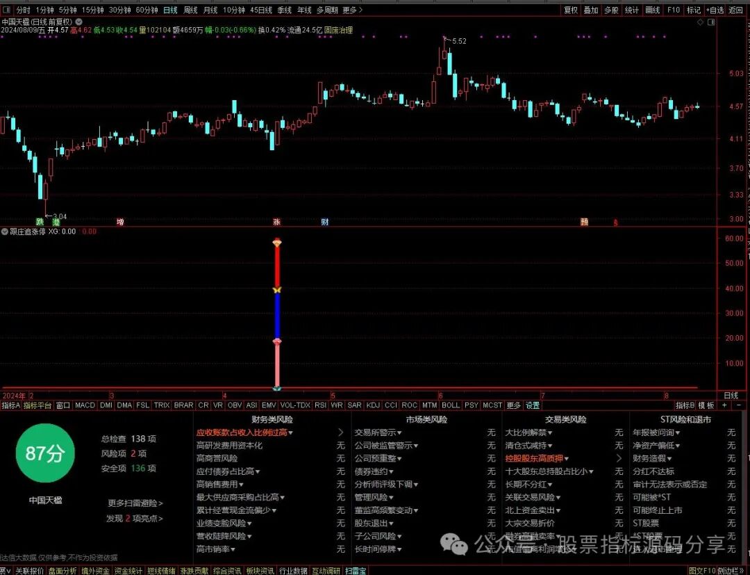Open the 盘面分析 bottom tab
The width and height of the screenshot is (750, 575).
click(62, 571)
